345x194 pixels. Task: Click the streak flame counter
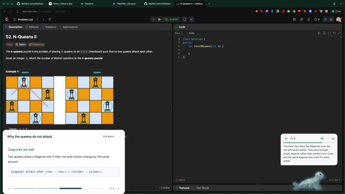pos(317,19)
